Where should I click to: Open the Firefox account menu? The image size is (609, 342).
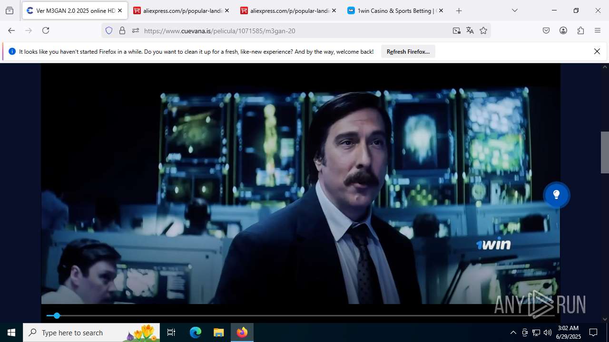point(563,30)
